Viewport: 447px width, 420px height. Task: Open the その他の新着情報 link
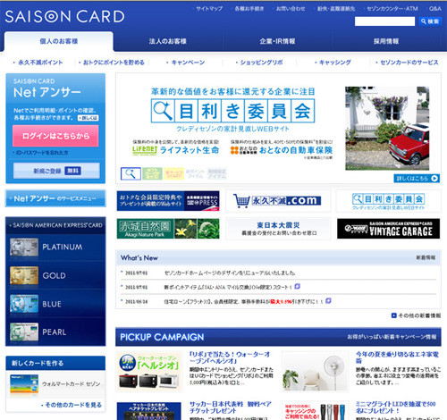(416, 315)
